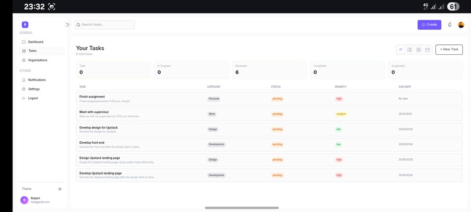Image resolution: width=471 pixels, height=212 pixels.
Task: Click low priority of Develop design for Upstack
Action: point(338,130)
